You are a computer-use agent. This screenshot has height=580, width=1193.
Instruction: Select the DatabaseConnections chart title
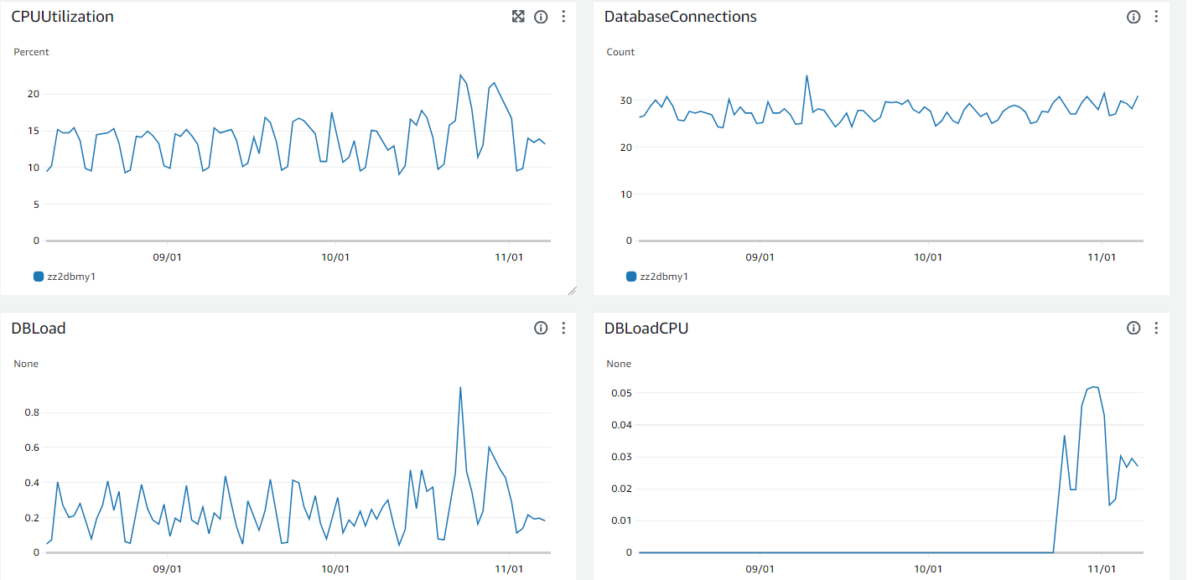[680, 16]
